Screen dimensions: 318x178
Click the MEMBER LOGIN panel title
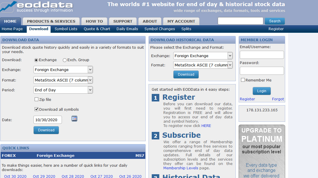point(257,40)
